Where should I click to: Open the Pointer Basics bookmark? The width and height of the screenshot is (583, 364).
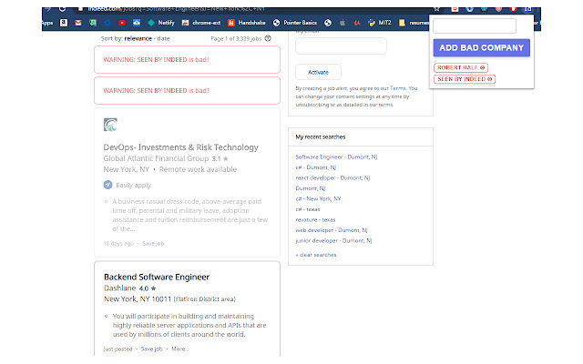click(295, 23)
